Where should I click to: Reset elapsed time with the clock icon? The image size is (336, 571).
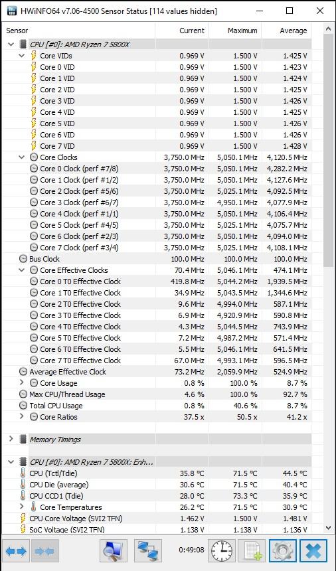pyautogui.click(x=222, y=551)
